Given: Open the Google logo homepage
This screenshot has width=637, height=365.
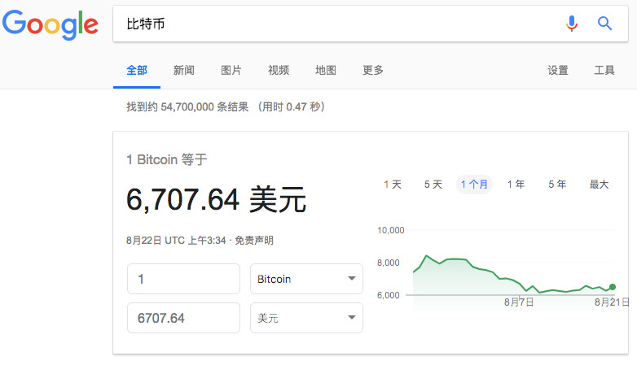Looking at the screenshot, I should [51, 24].
